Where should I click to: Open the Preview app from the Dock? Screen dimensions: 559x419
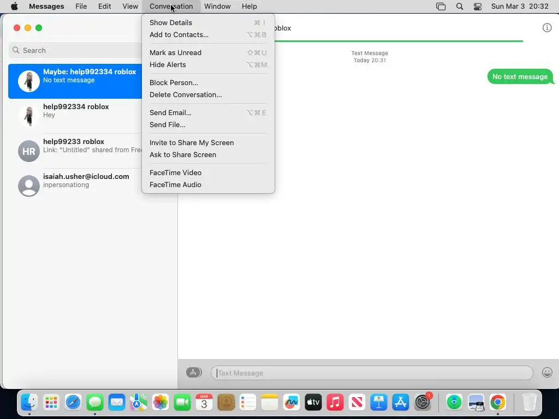point(476,403)
